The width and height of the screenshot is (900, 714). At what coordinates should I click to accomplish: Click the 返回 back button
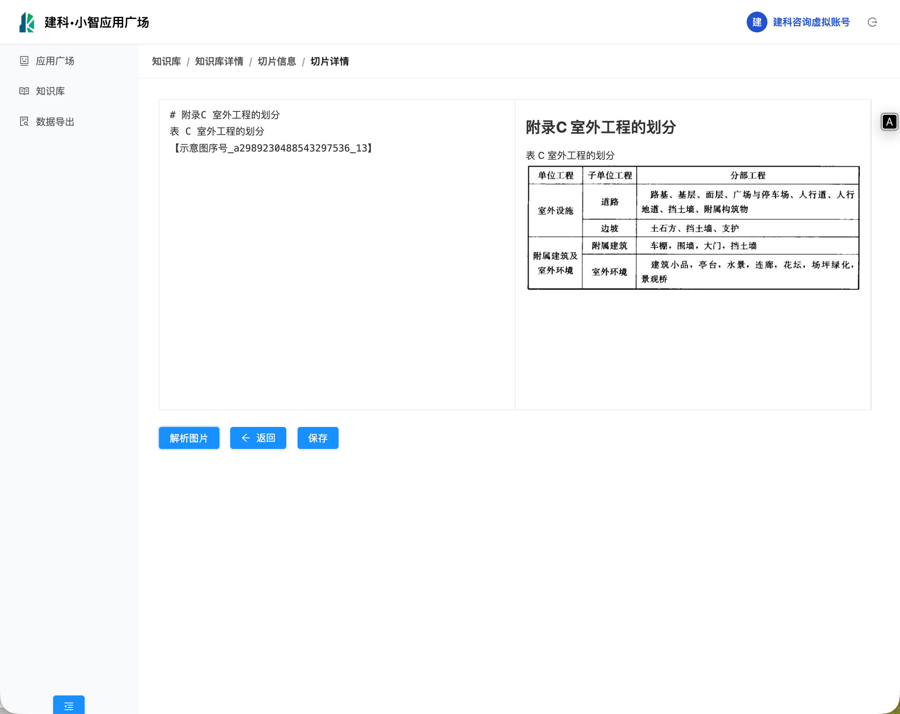pyautogui.click(x=258, y=438)
